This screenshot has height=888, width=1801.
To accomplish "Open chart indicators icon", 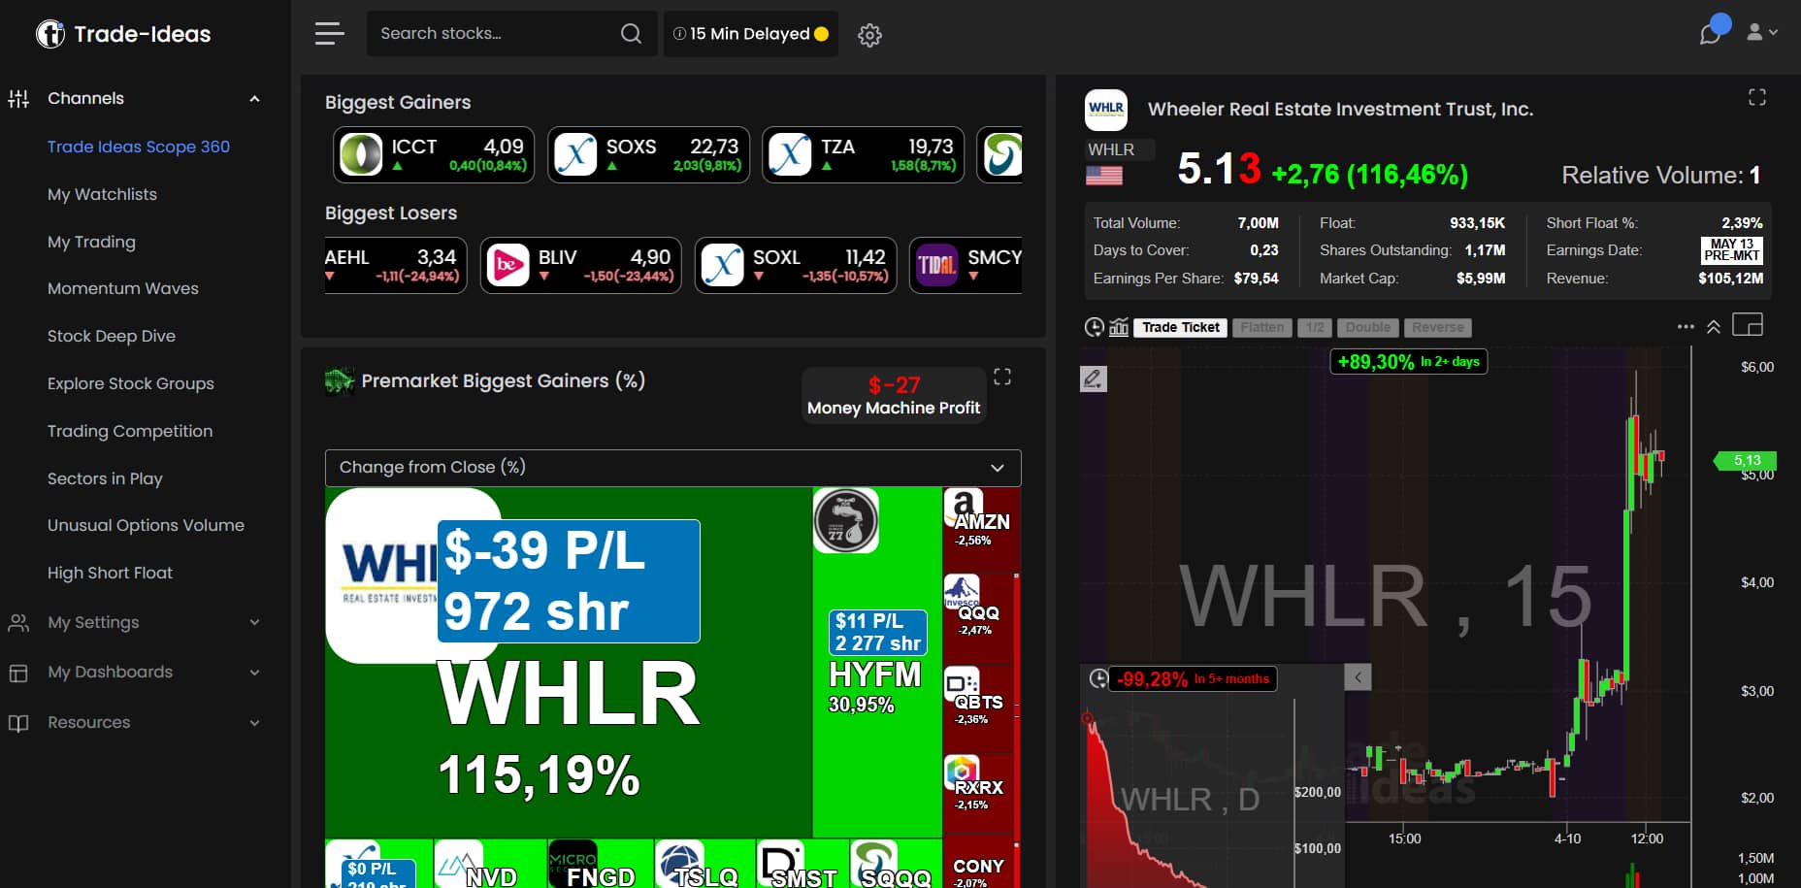I will [1119, 327].
